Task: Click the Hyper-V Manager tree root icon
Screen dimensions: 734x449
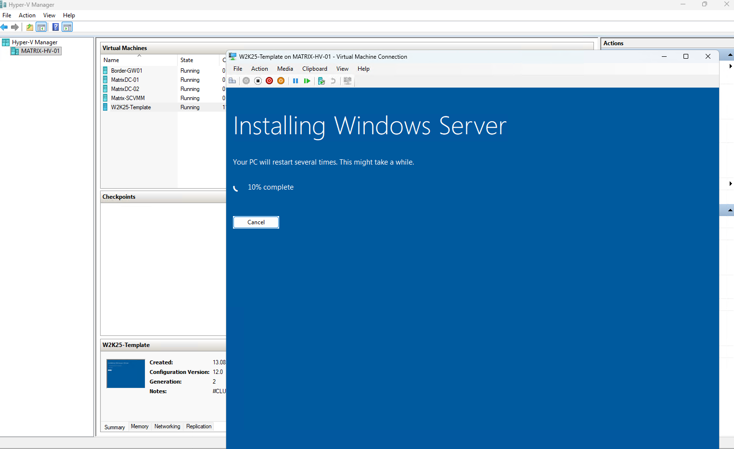Action: [6, 42]
